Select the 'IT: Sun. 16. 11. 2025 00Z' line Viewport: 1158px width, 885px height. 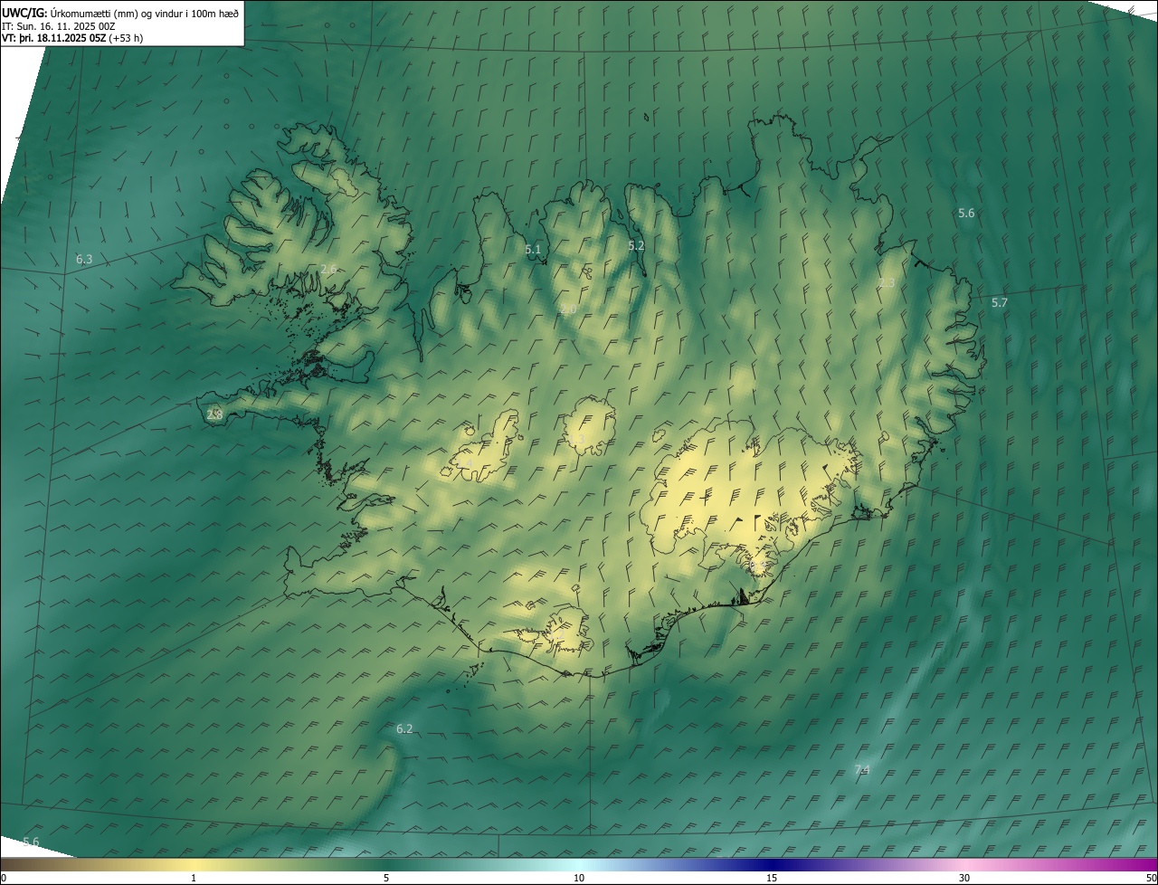[x=58, y=25]
